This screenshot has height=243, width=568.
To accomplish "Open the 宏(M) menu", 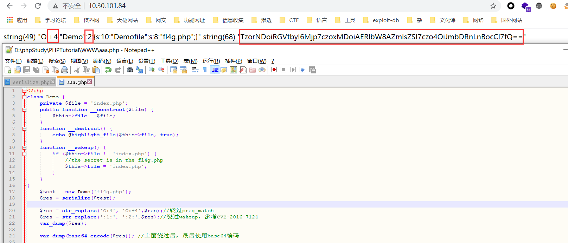I will pyautogui.click(x=190, y=61).
